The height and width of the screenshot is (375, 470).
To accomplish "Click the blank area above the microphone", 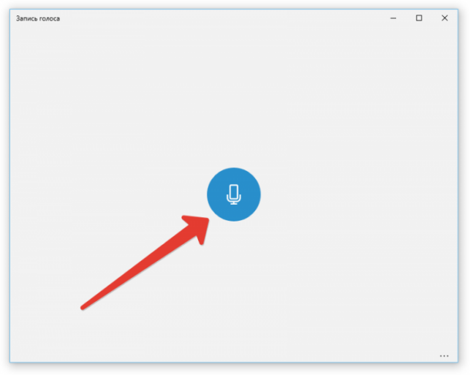I will (x=233, y=96).
